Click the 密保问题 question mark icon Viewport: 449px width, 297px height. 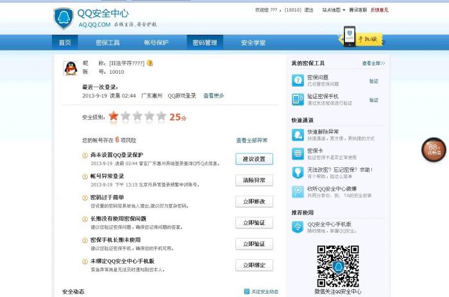(x=298, y=80)
